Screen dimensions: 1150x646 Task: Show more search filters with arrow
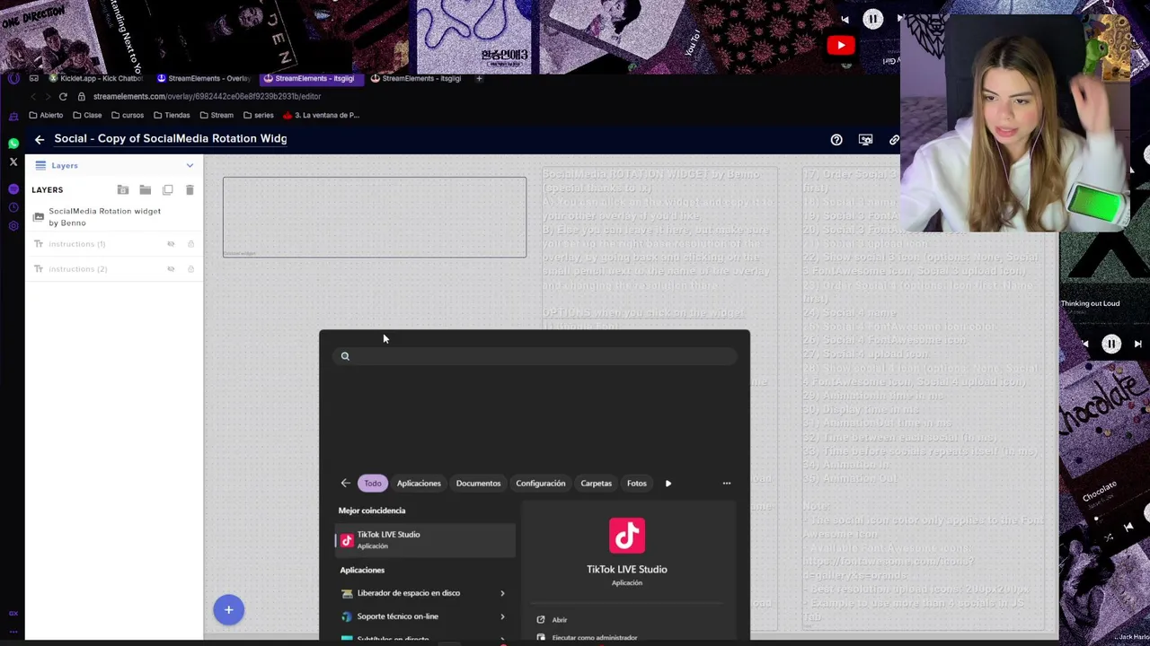pos(668,484)
